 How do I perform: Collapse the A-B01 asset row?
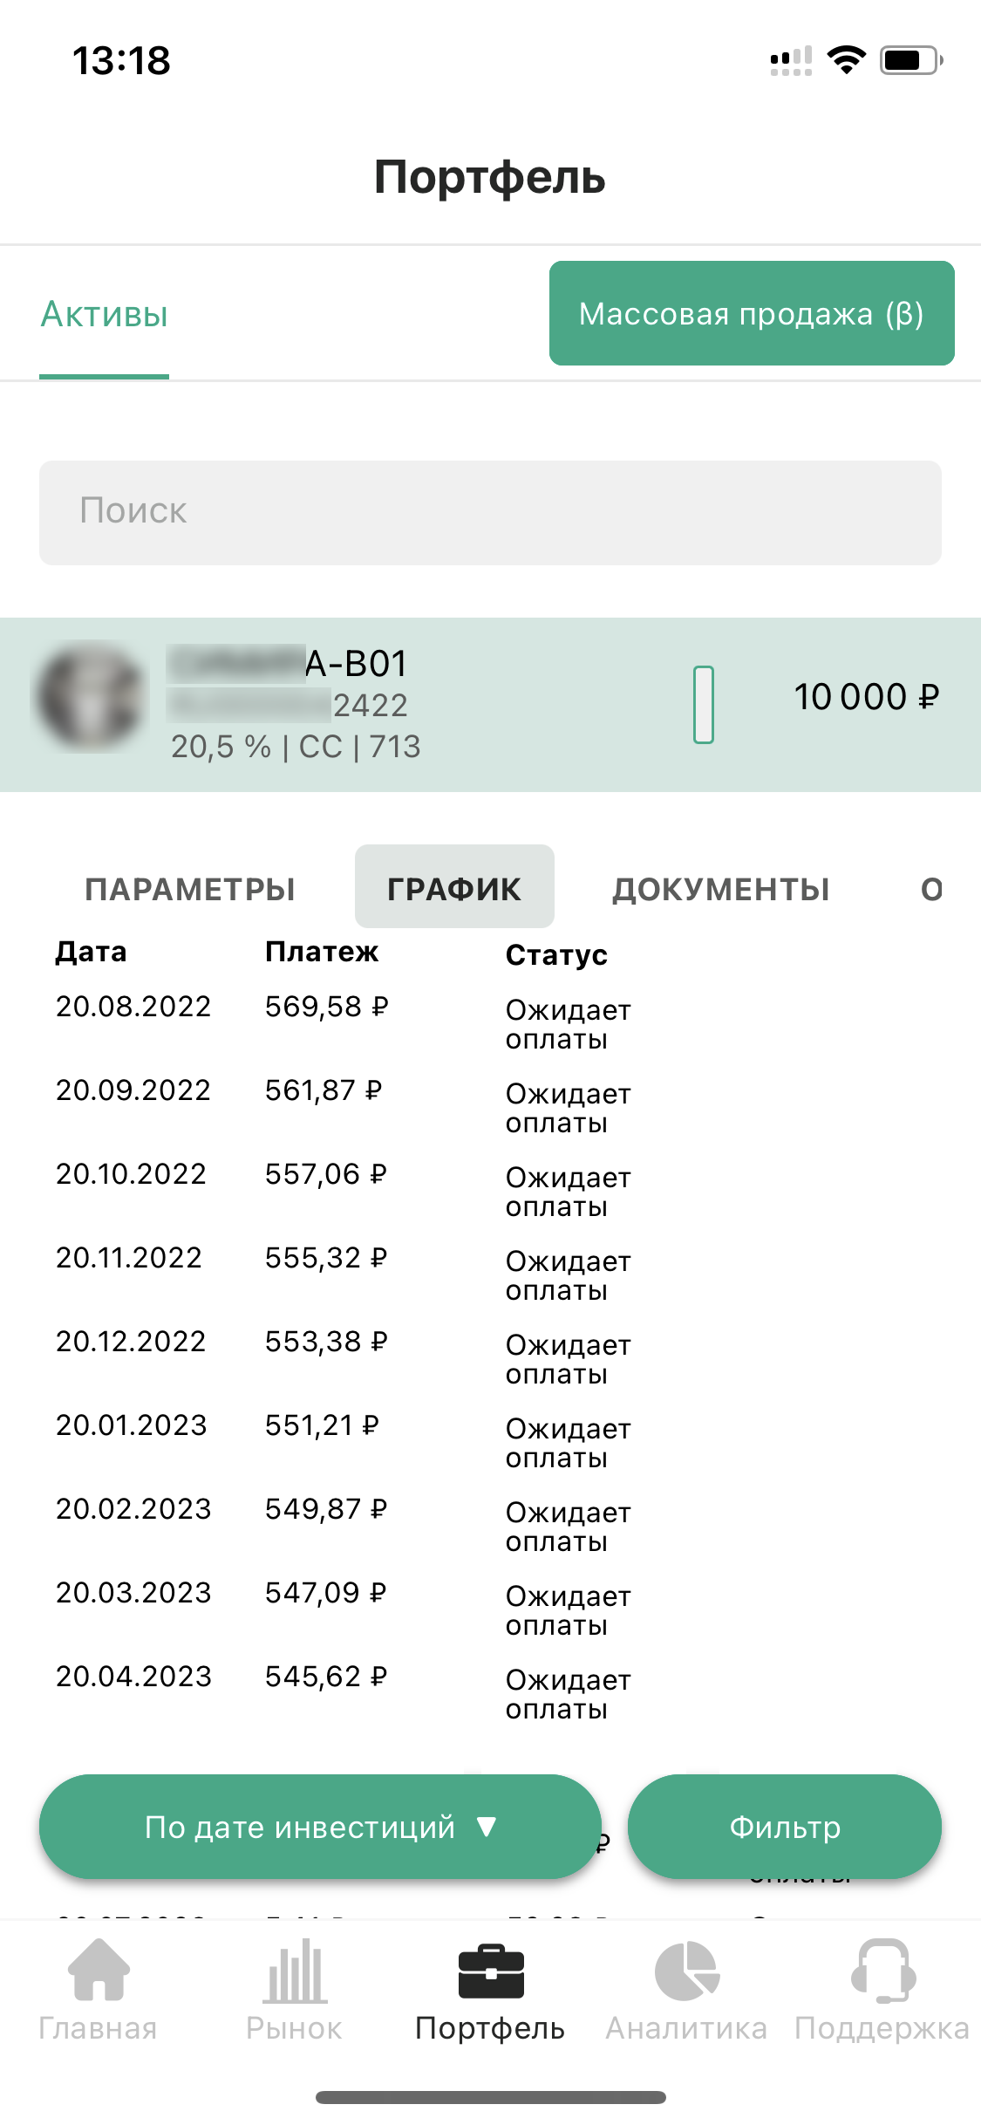click(x=490, y=705)
